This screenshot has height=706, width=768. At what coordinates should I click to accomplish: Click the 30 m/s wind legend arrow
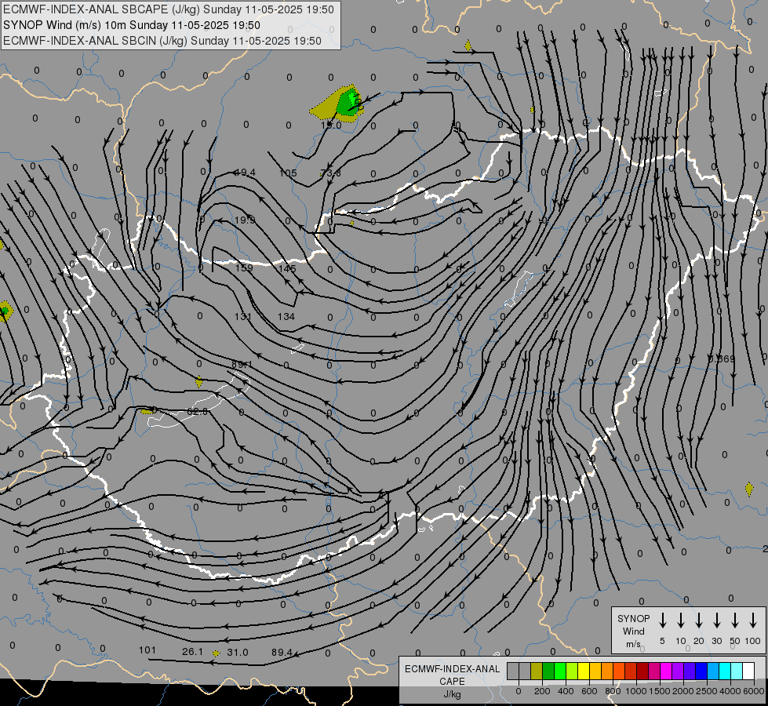coord(716,620)
